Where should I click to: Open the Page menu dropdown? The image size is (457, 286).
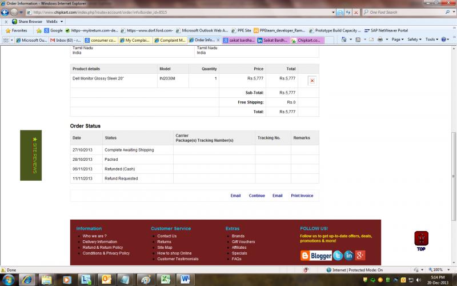coord(398,39)
